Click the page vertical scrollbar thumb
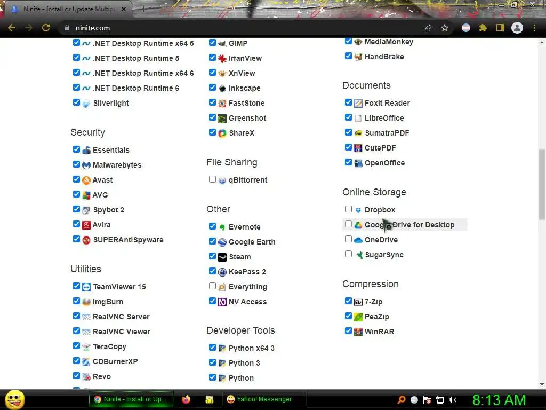Screen dimensions: 546x410 click(542, 185)
